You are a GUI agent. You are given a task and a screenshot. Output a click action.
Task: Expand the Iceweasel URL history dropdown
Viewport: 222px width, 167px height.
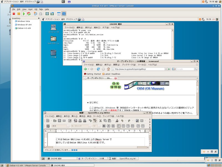tap(166, 69)
